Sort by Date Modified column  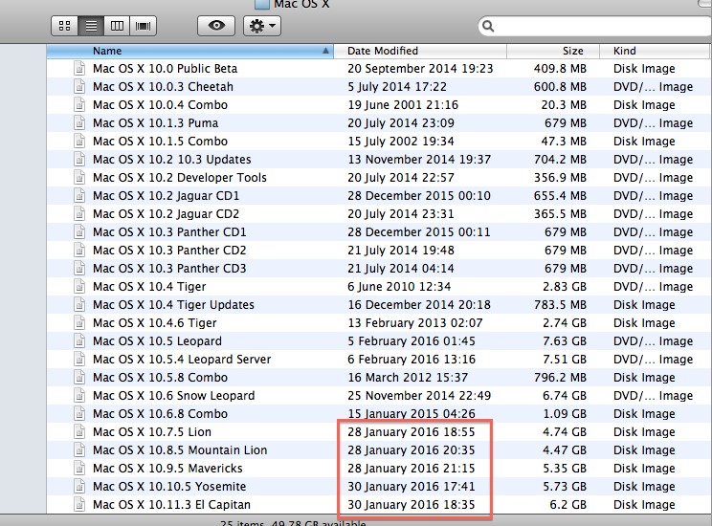click(x=420, y=51)
